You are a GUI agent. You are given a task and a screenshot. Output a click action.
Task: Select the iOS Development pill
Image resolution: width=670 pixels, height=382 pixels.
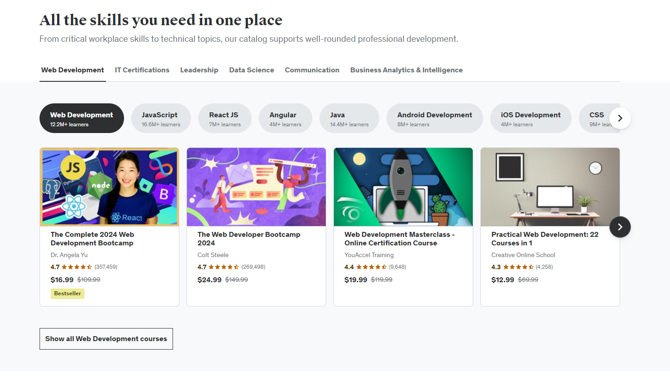pos(531,118)
